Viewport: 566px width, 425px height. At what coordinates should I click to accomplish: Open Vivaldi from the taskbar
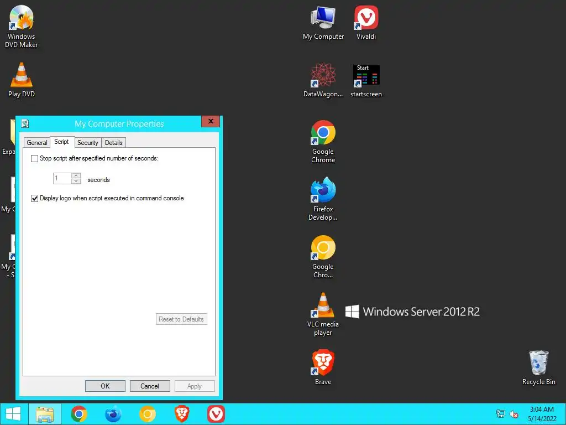[216, 414]
